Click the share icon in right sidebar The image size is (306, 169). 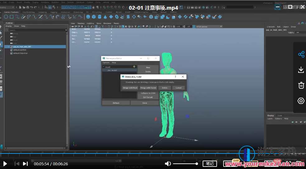pos(301,54)
